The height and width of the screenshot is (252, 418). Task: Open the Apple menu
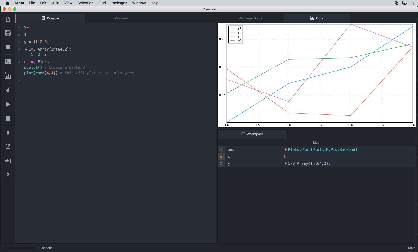(x=7, y=3)
